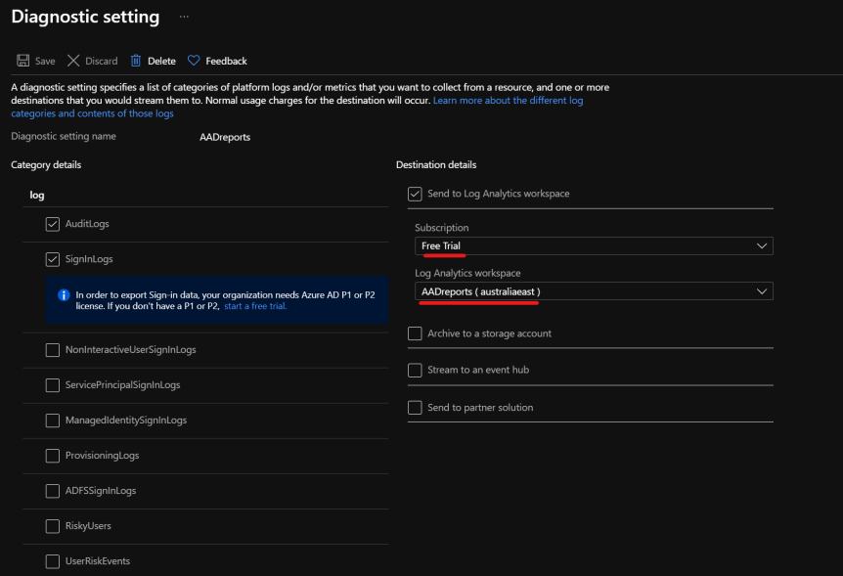
Task: Enable ServicePrincipalSignInLogs checkbox
Action: tap(53, 385)
